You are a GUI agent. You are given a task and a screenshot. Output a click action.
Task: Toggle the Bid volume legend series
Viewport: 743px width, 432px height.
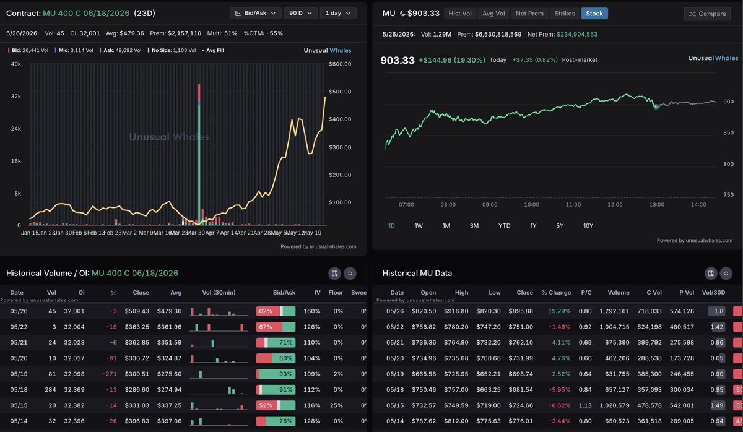(x=29, y=50)
